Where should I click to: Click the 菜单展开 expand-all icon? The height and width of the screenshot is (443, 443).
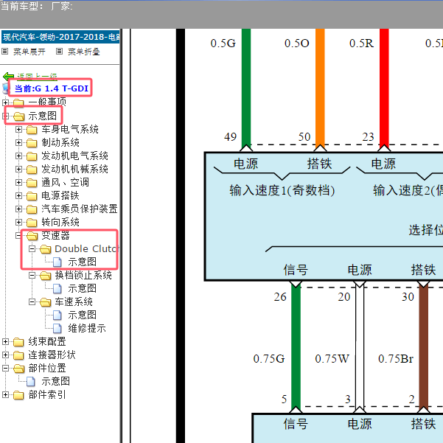point(5,52)
